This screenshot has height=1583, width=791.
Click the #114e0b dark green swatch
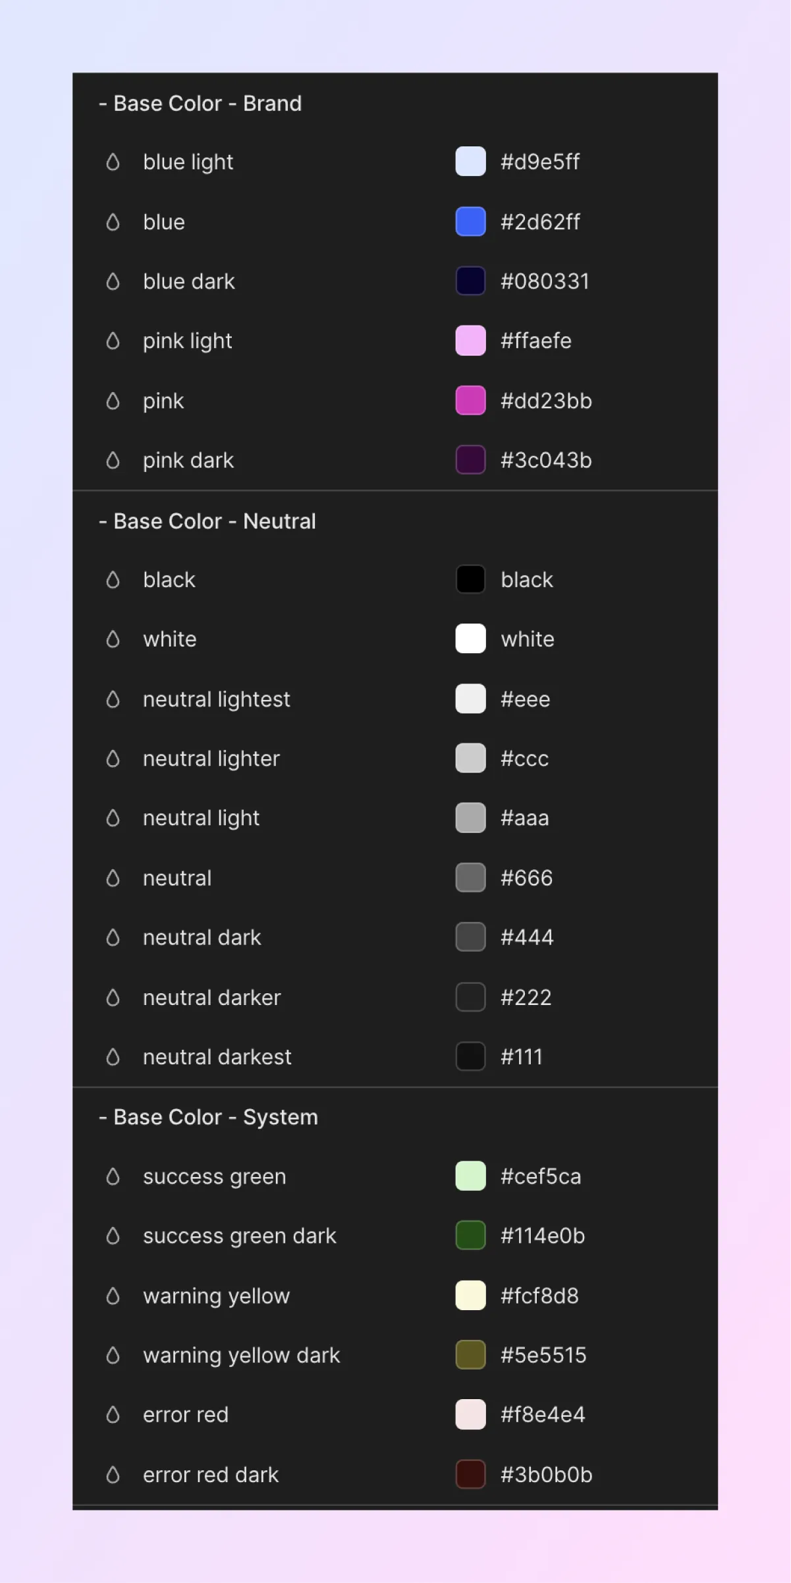point(470,1236)
